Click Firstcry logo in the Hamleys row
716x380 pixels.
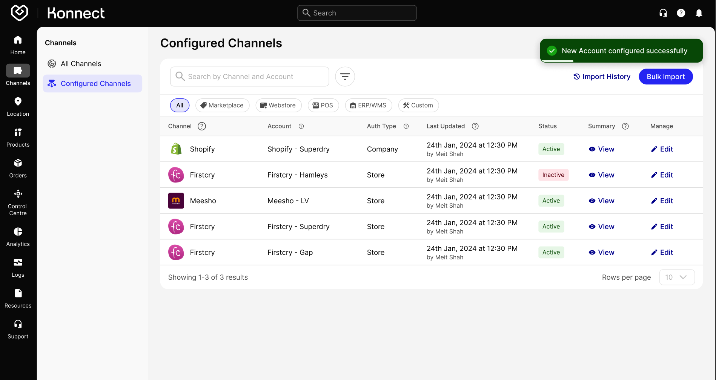[x=176, y=175]
